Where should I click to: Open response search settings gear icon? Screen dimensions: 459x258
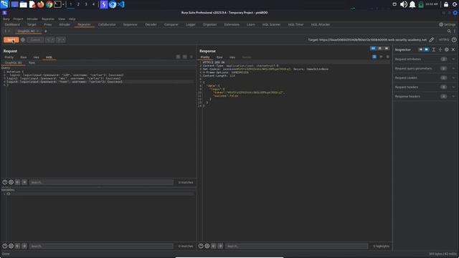[207, 246]
